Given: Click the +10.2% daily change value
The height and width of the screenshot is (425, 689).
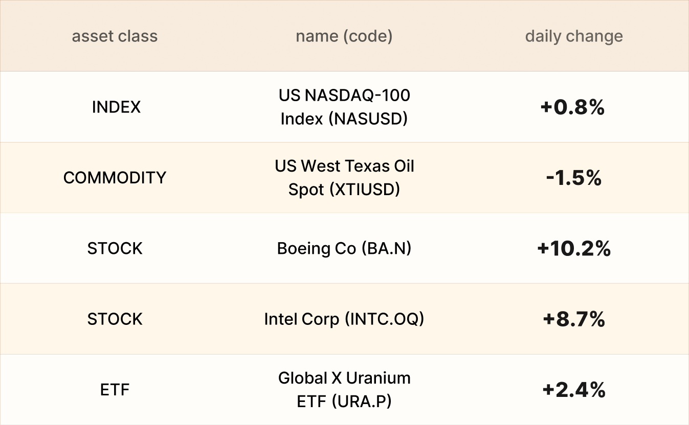Looking at the screenshot, I should [x=574, y=249].
